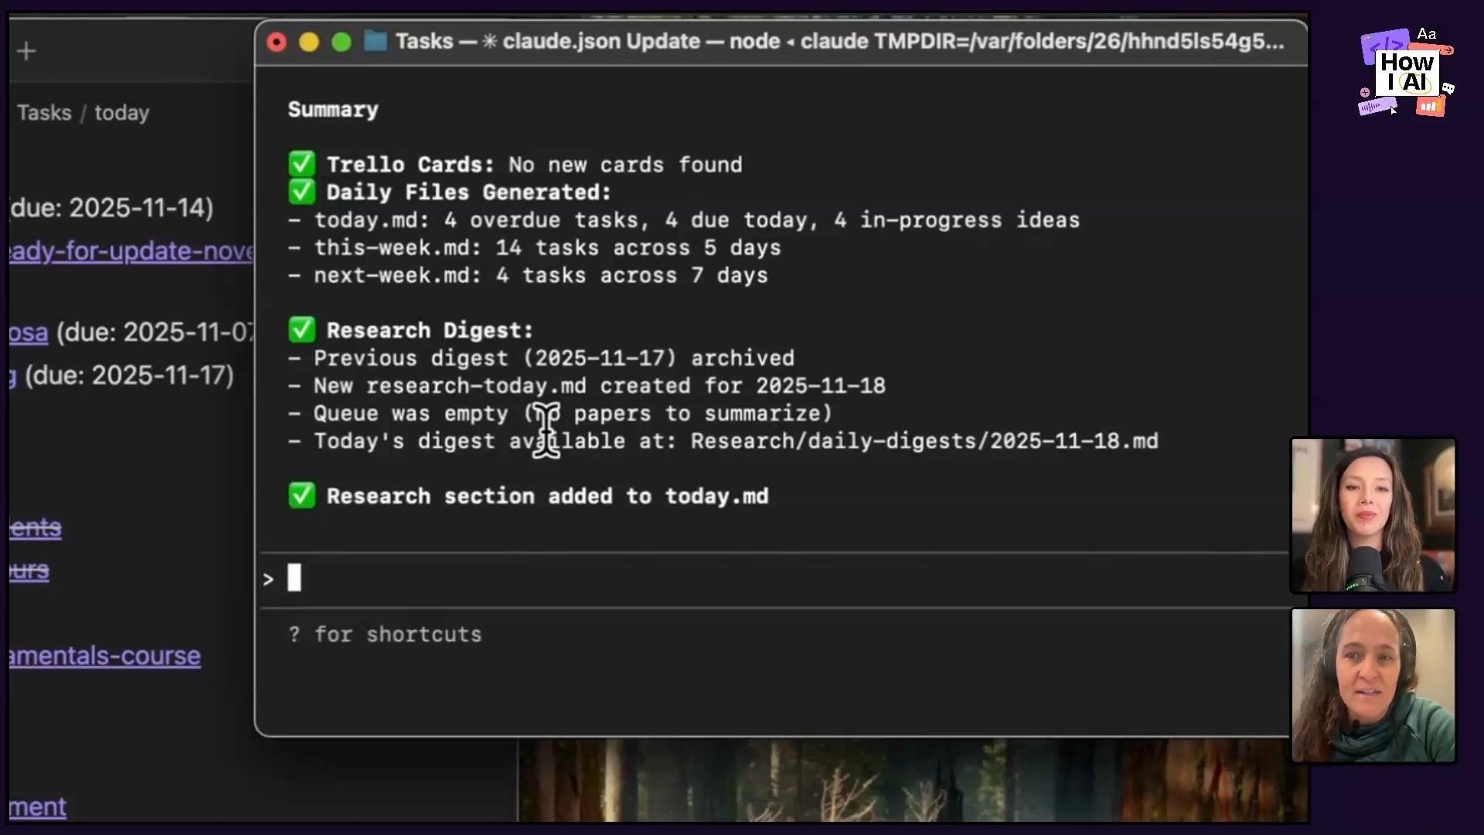1484x835 pixels.
Task: Close the terminal window with red button
Action: pos(277,42)
